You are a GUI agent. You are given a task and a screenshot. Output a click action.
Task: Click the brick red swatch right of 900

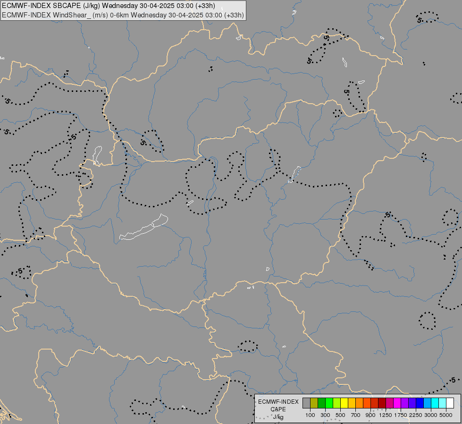click(x=375, y=403)
